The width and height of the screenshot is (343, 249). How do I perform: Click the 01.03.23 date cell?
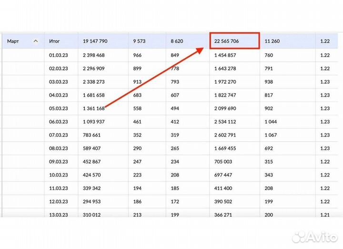(59, 55)
